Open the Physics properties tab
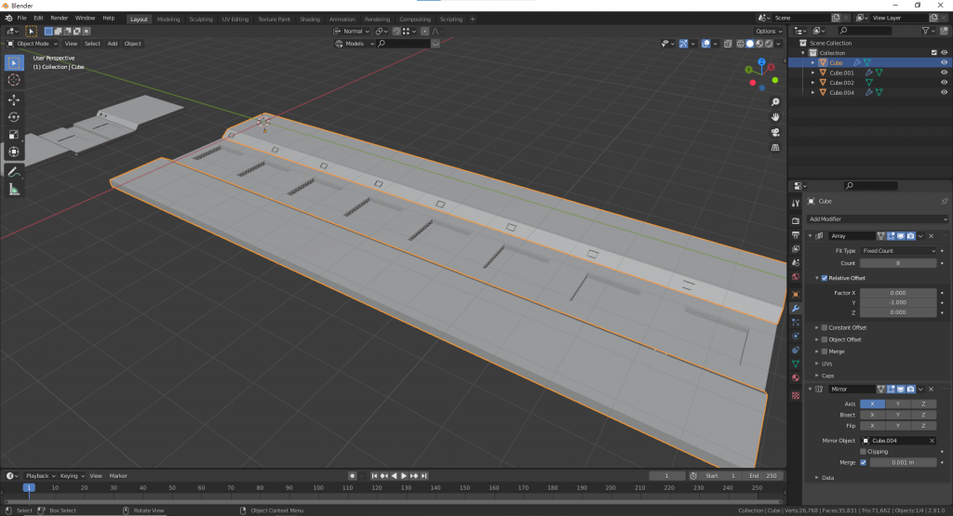Viewport: 953px width, 516px height. (x=796, y=337)
